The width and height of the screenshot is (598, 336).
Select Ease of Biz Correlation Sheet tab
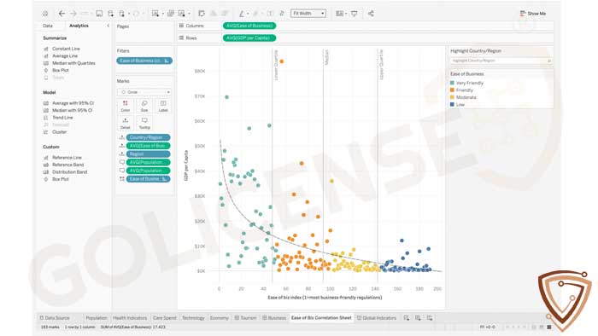coord(321,318)
